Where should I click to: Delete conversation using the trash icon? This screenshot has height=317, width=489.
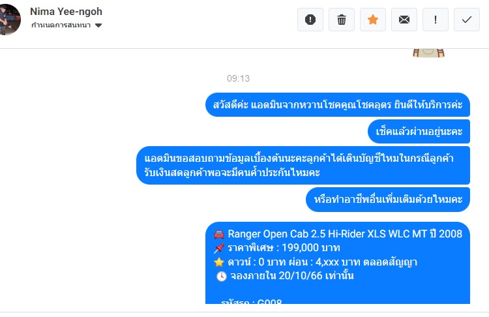(x=342, y=20)
